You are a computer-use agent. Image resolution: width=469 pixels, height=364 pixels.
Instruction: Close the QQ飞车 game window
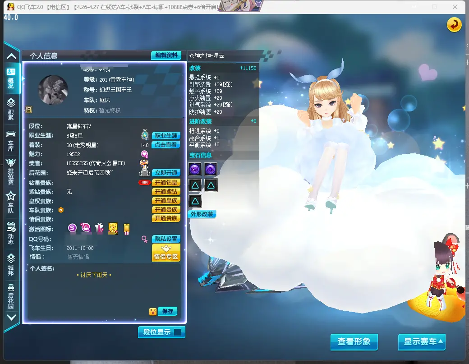[x=455, y=7]
